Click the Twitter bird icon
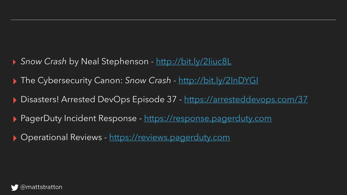Image resolution: width=347 pixels, height=195 pixels. (x=15, y=187)
